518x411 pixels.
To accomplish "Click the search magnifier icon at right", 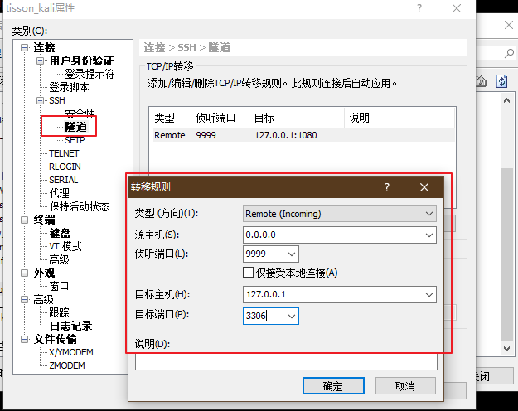I will pos(509,52).
